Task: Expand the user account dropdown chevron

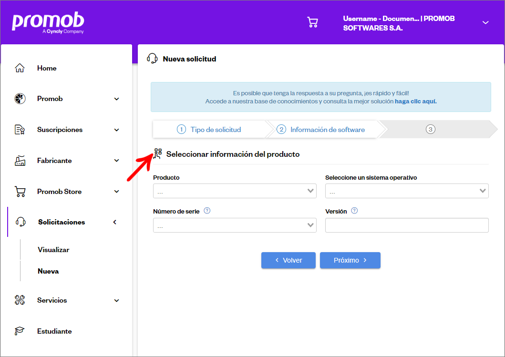Action: coord(485,22)
